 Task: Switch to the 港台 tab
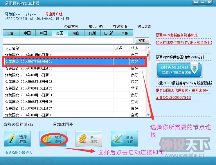[x=76, y=33]
